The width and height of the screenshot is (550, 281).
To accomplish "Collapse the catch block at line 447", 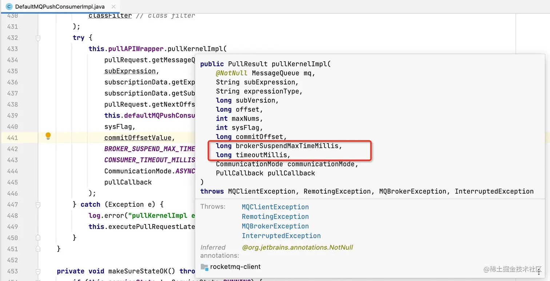I will pos(38,204).
